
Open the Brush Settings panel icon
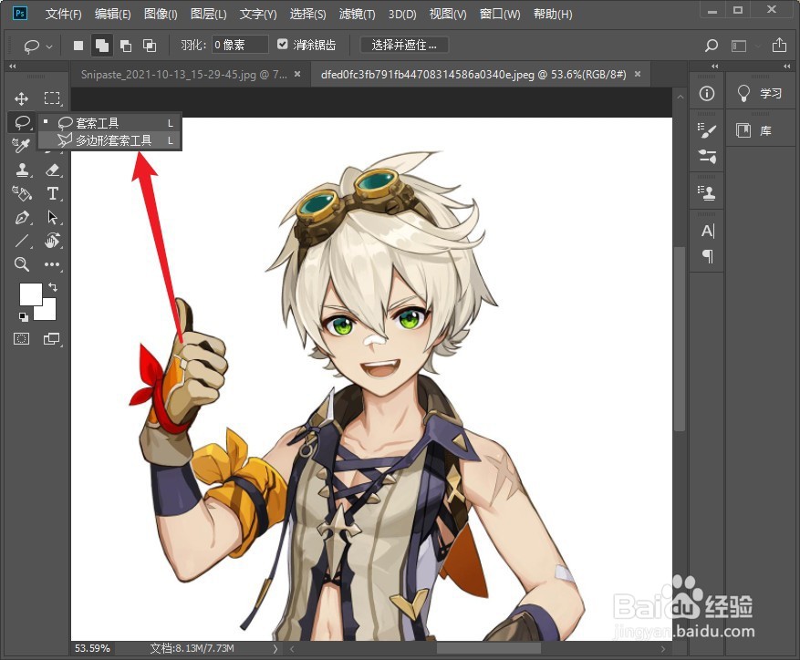[707, 130]
